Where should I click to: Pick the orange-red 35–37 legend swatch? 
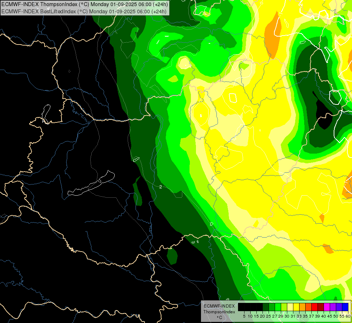click(308, 307)
